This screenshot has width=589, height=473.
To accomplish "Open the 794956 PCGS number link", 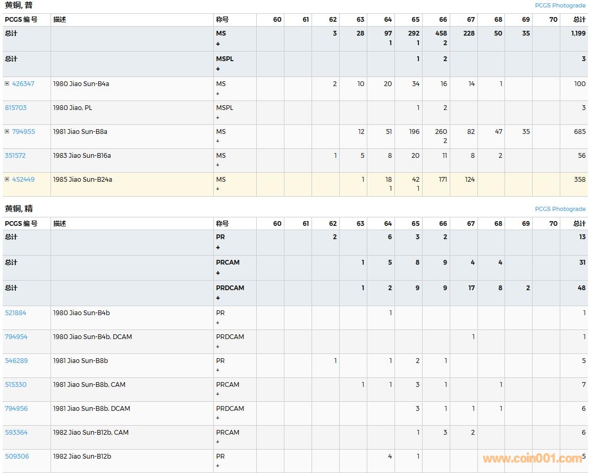I will coord(16,409).
